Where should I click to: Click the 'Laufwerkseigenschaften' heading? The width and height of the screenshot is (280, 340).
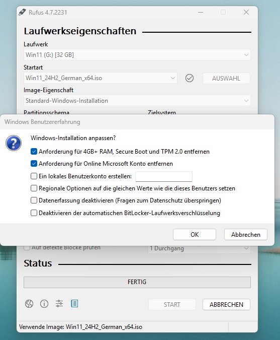(80, 31)
